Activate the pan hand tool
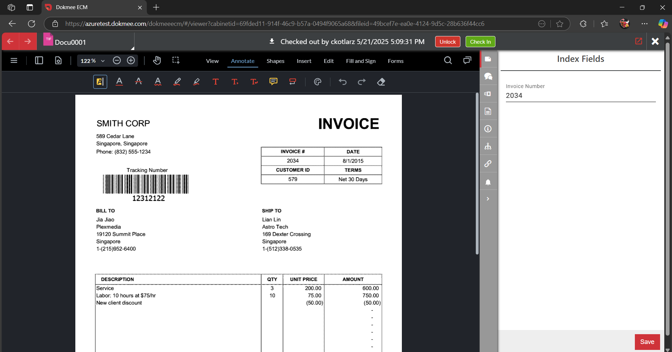The width and height of the screenshot is (672, 352). (x=157, y=60)
